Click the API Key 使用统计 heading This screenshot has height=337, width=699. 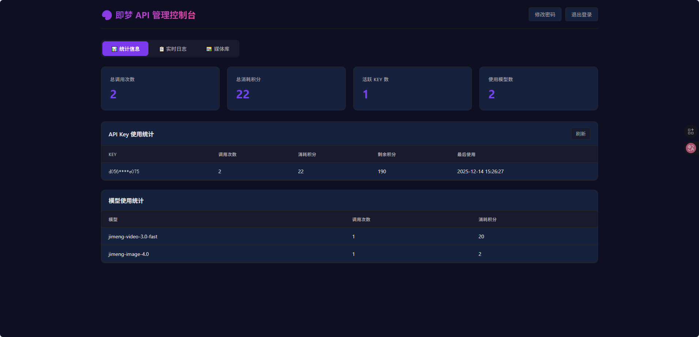(131, 134)
